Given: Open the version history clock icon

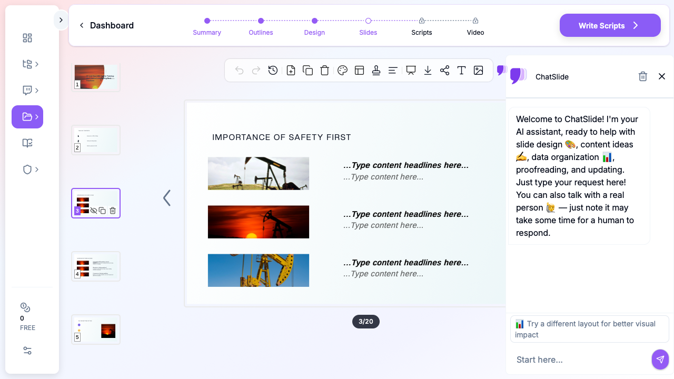Looking at the screenshot, I should pos(273,71).
